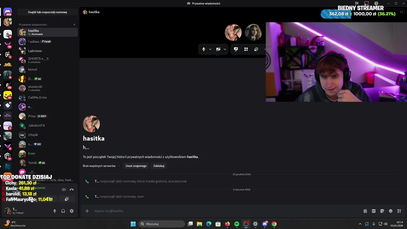
Task: Open the Even conversation
Action: click(47, 153)
